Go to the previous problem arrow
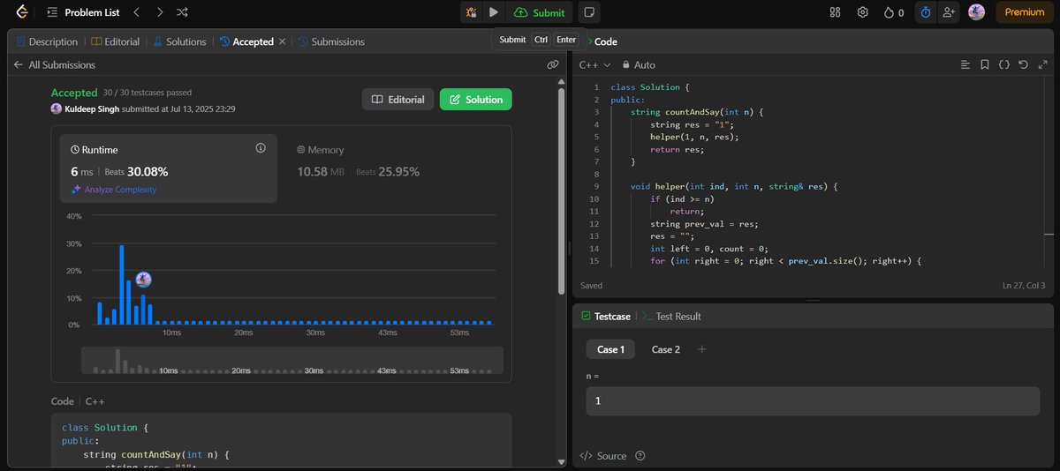Image resolution: width=1060 pixels, height=471 pixels. pyautogui.click(x=136, y=12)
